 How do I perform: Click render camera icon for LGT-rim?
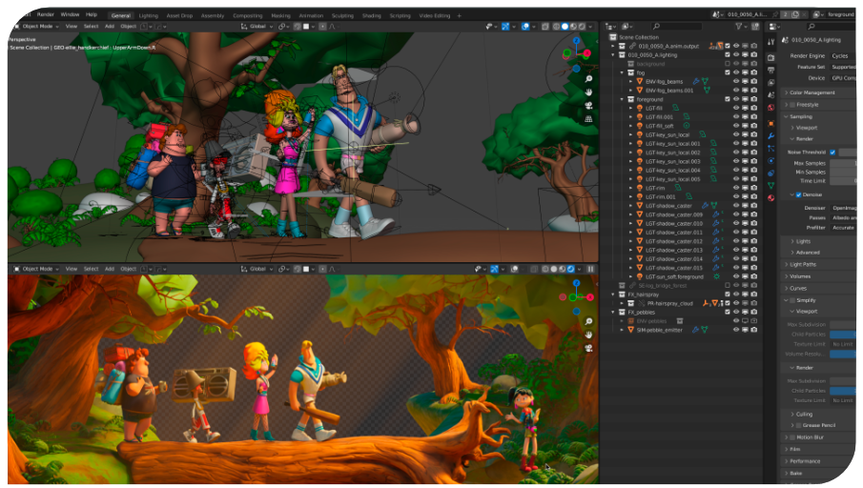coord(754,188)
